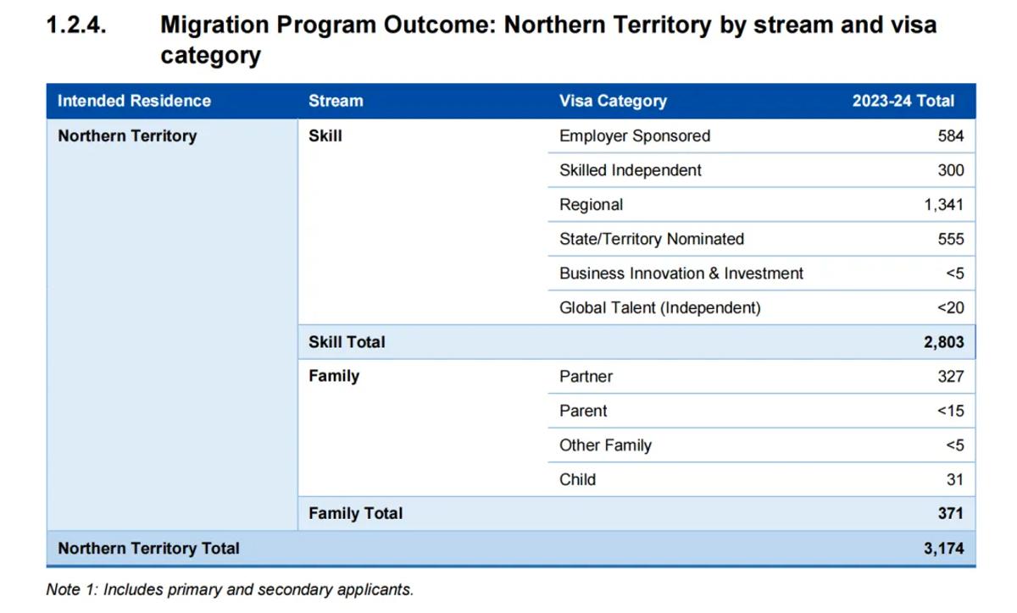Viewport: 1017px width, 613px height.
Task: Click the 'Northern Territory' residence cell
Action: click(x=127, y=135)
